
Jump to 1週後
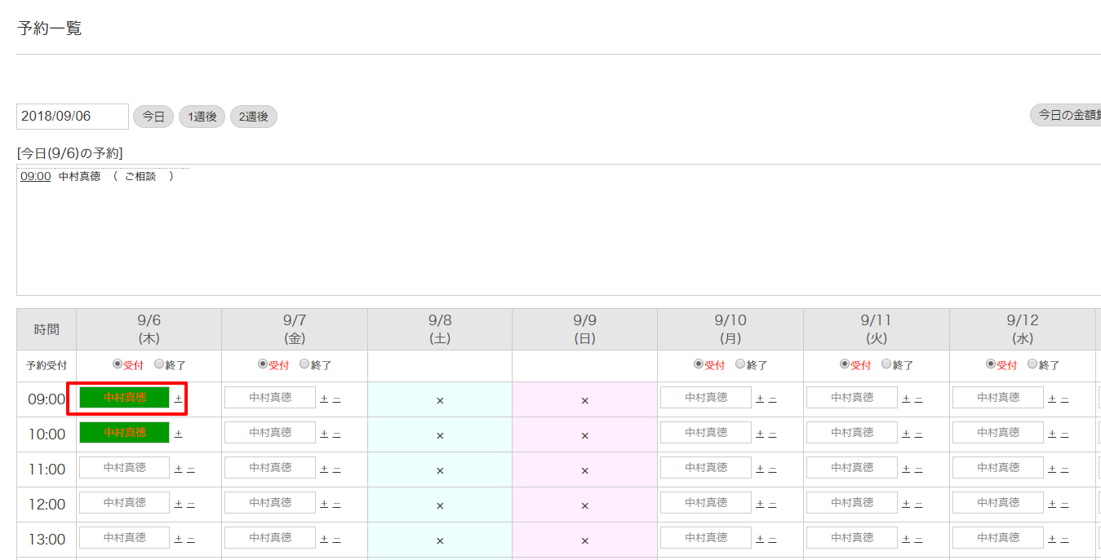(x=202, y=117)
